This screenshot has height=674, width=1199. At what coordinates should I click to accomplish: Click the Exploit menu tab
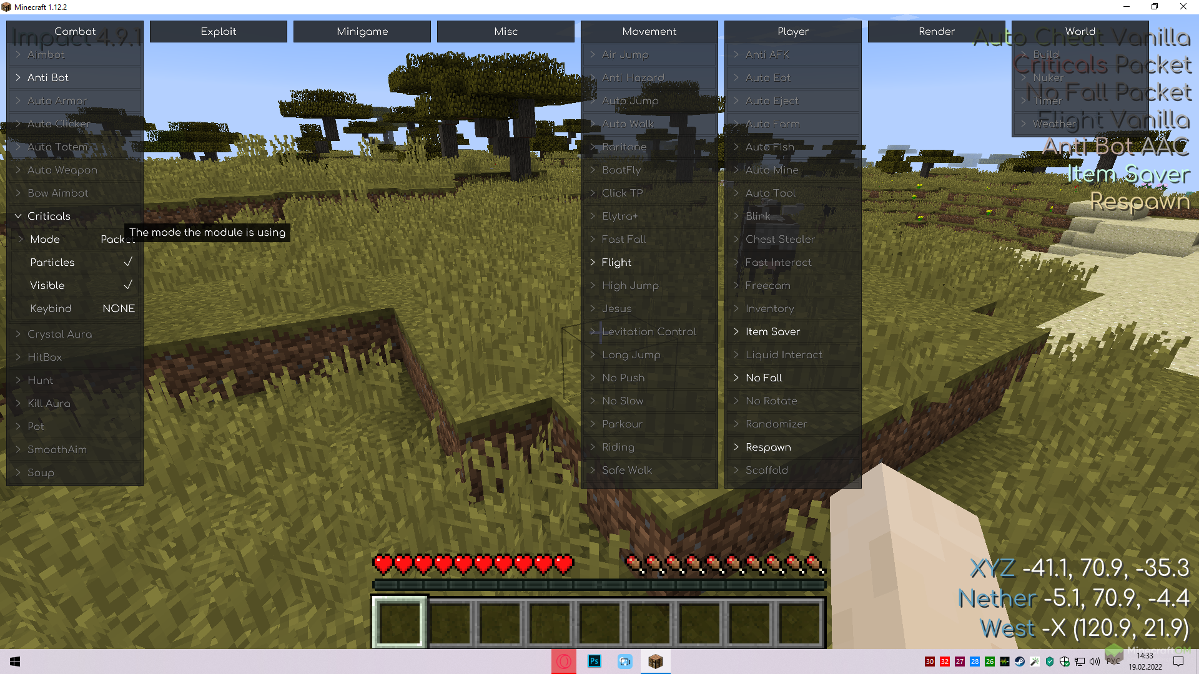(x=218, y=31)
